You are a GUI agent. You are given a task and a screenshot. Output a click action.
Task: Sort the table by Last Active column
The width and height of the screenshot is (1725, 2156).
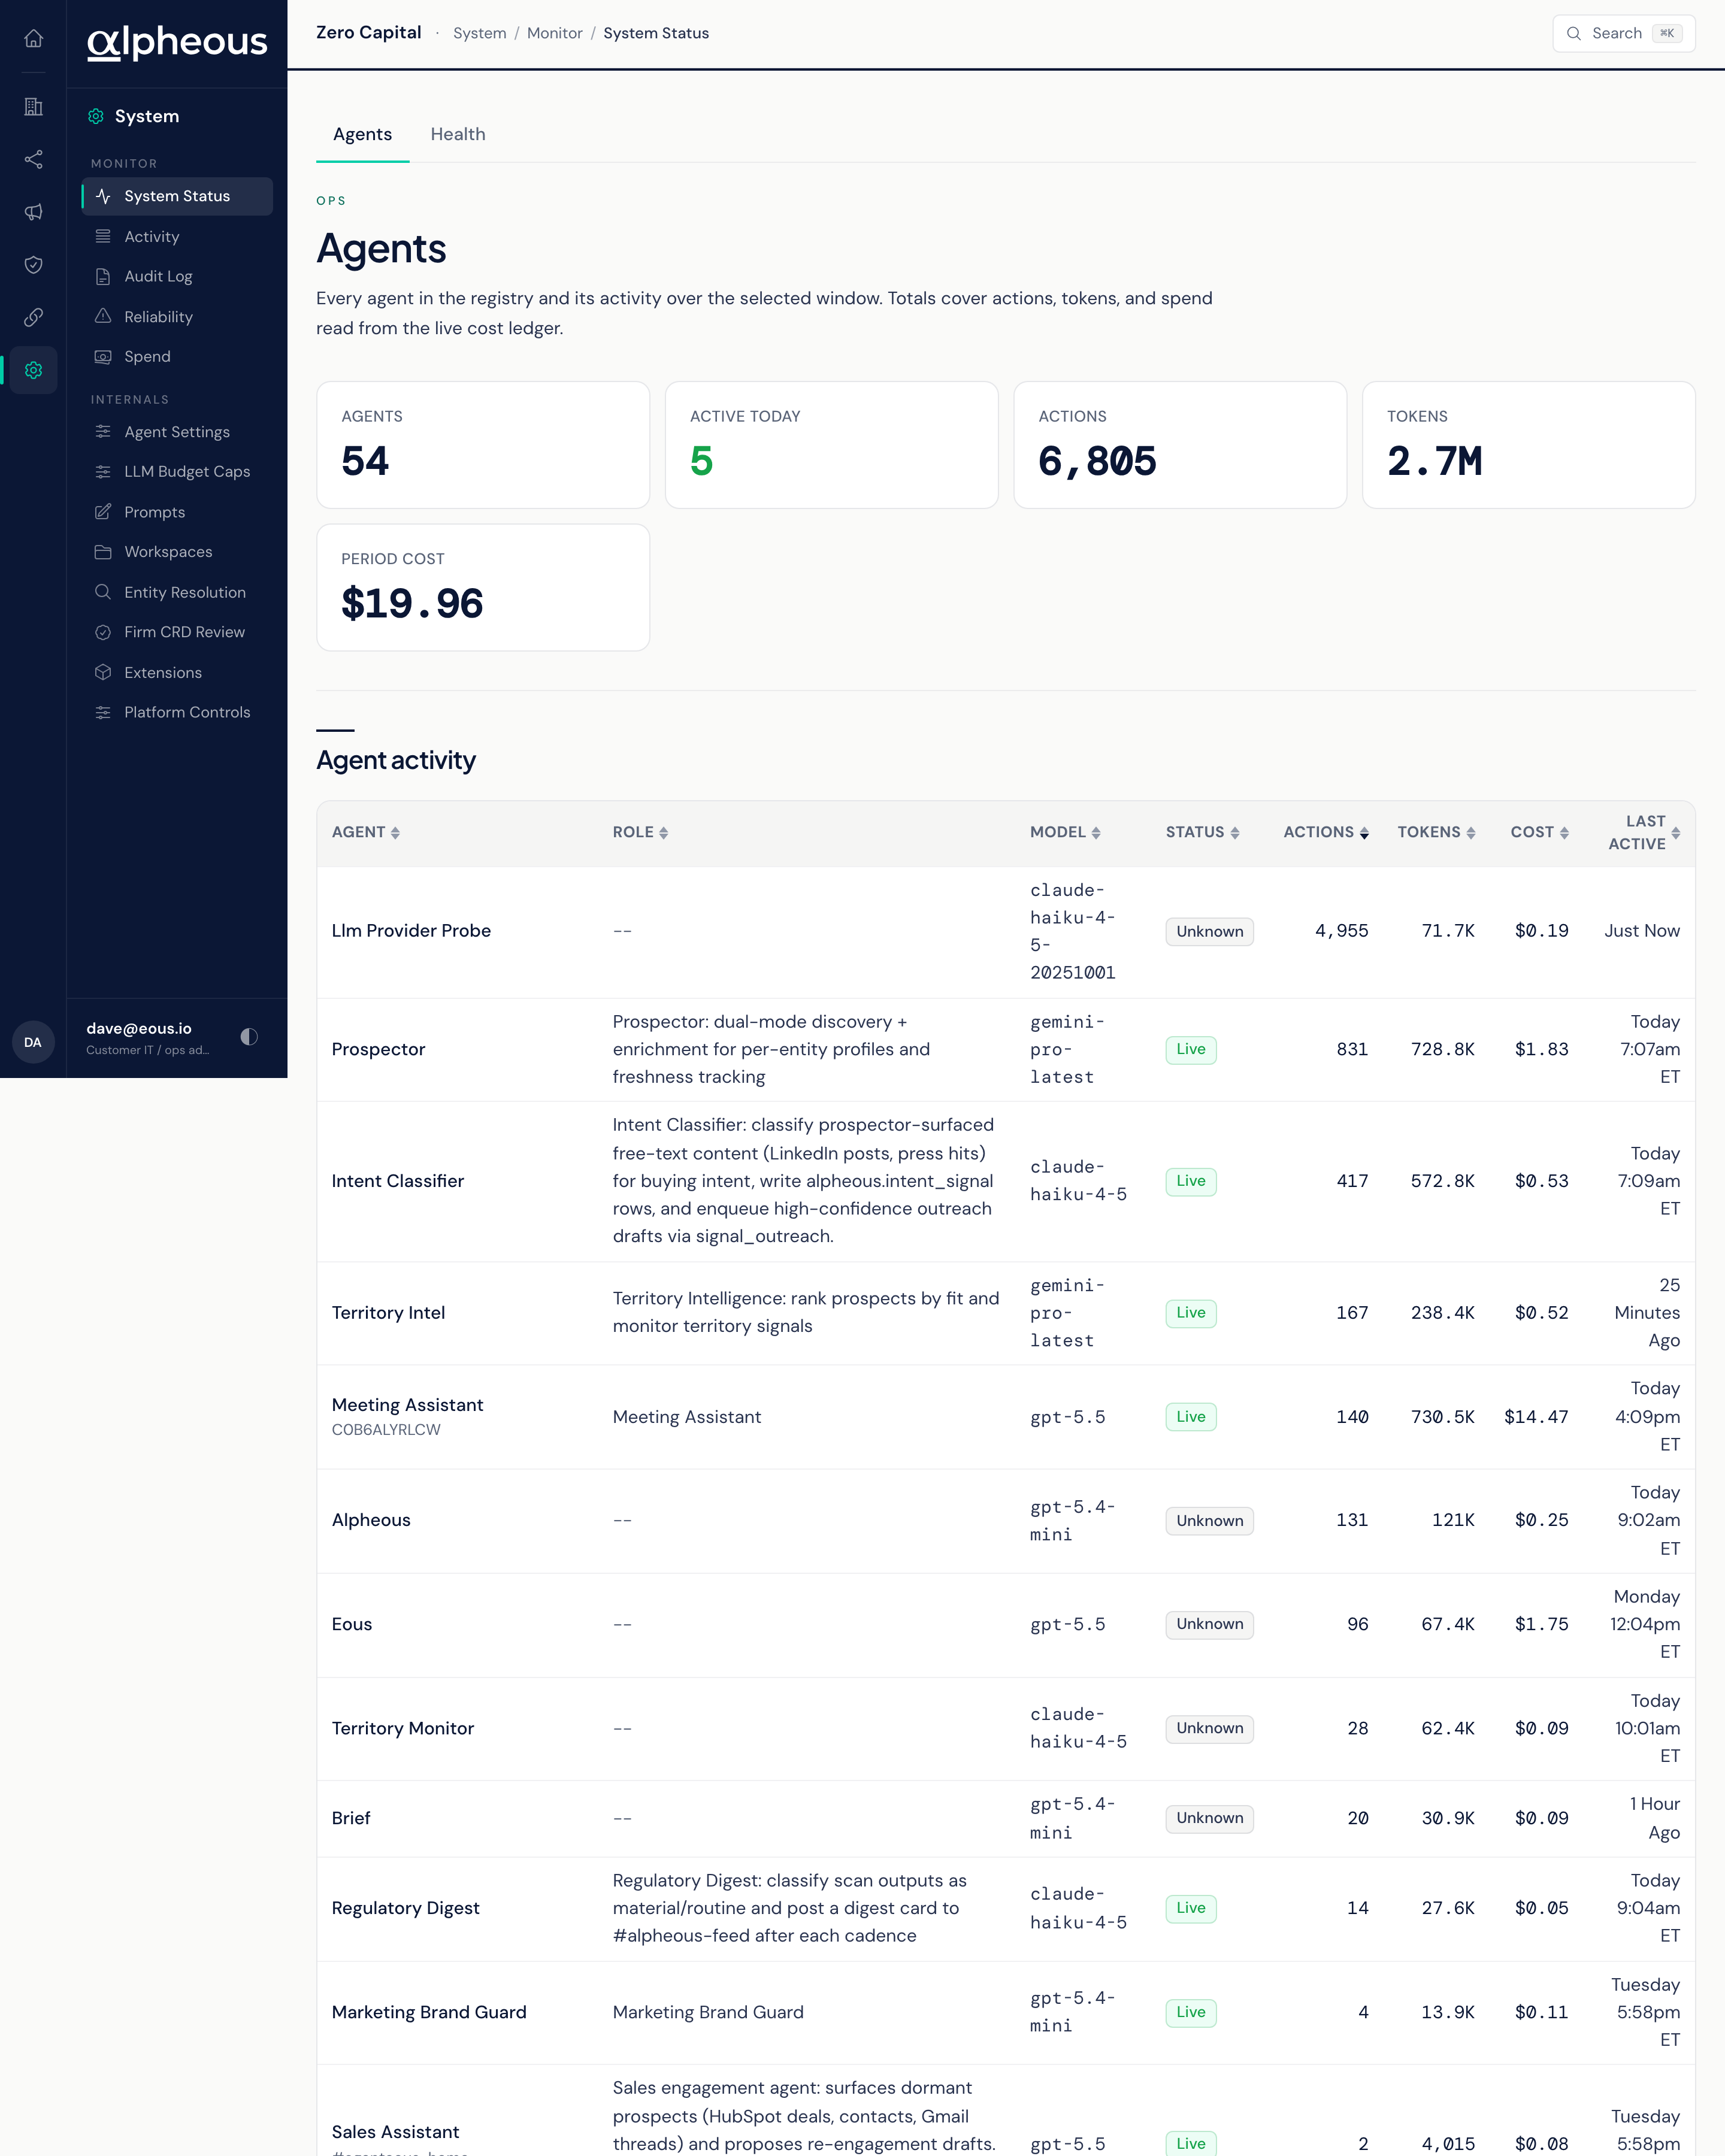click(x=1644, y=832)
